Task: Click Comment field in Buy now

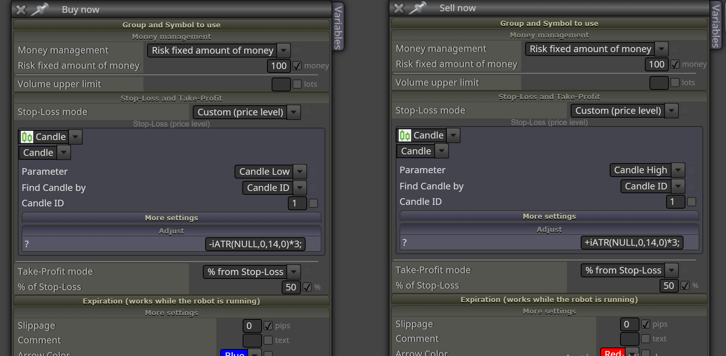Action: tap(252, 341)
